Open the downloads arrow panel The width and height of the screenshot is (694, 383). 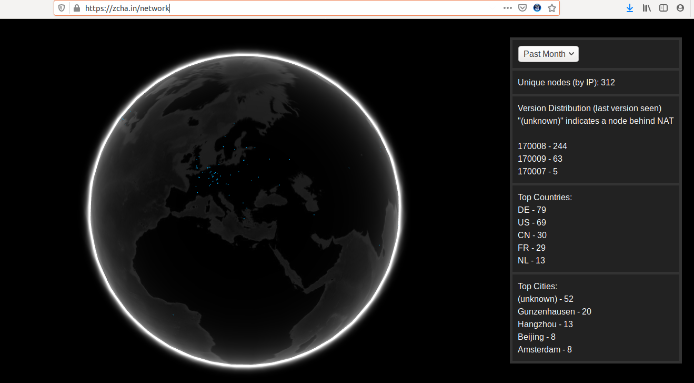click(x=630, y=8)
